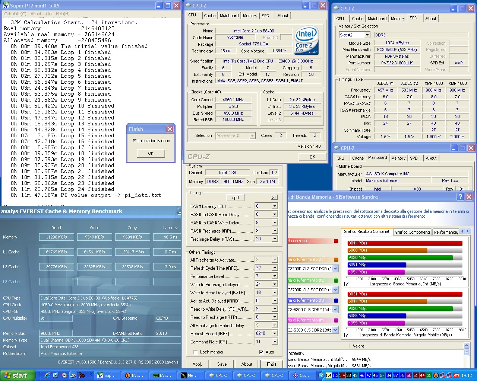Screen dimensions: 477x381
Task: Click the '>>' expand button next to spd in MemSet
Action: tap(274, 197)
